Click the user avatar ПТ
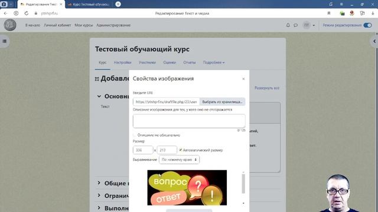The width and height of the screenshot is (378, 212). [x=307, y=25]
